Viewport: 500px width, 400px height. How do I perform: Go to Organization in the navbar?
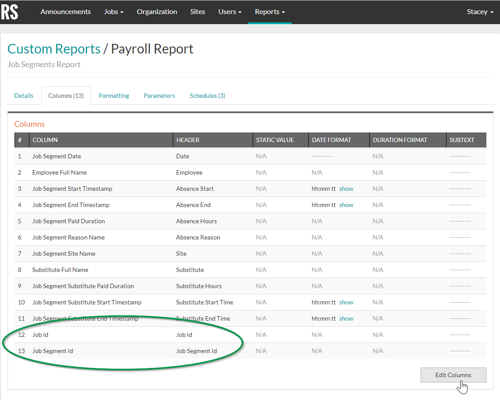[157, 12]
